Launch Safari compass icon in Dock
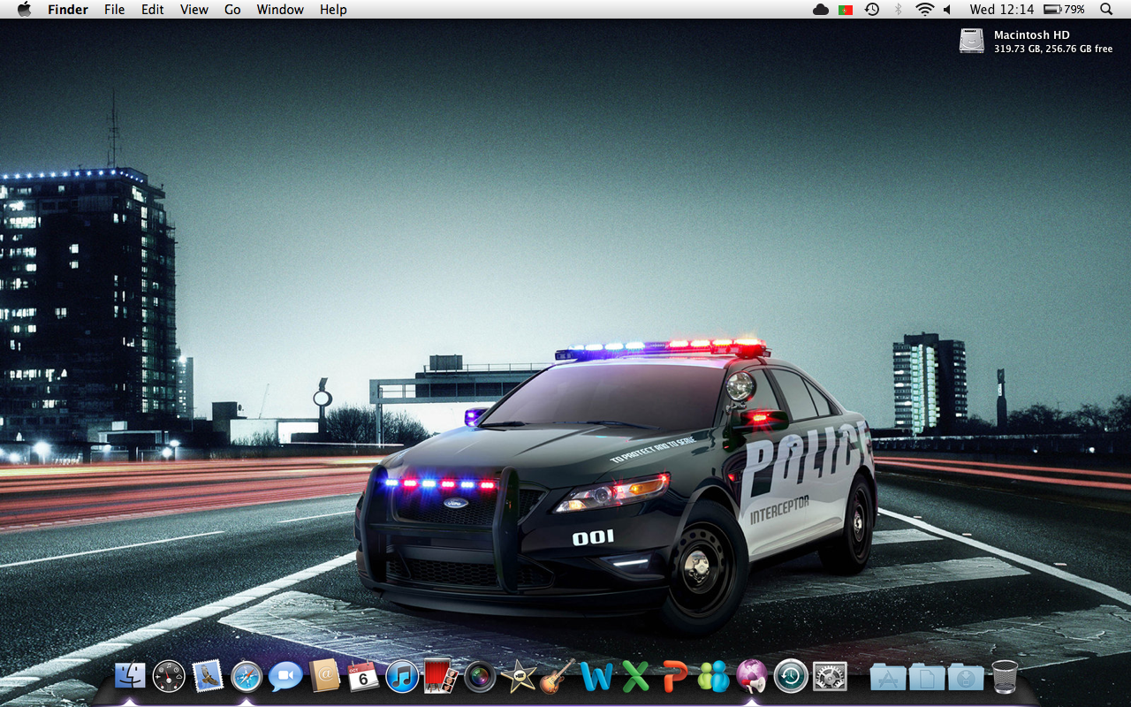 [x=247, y=677]
